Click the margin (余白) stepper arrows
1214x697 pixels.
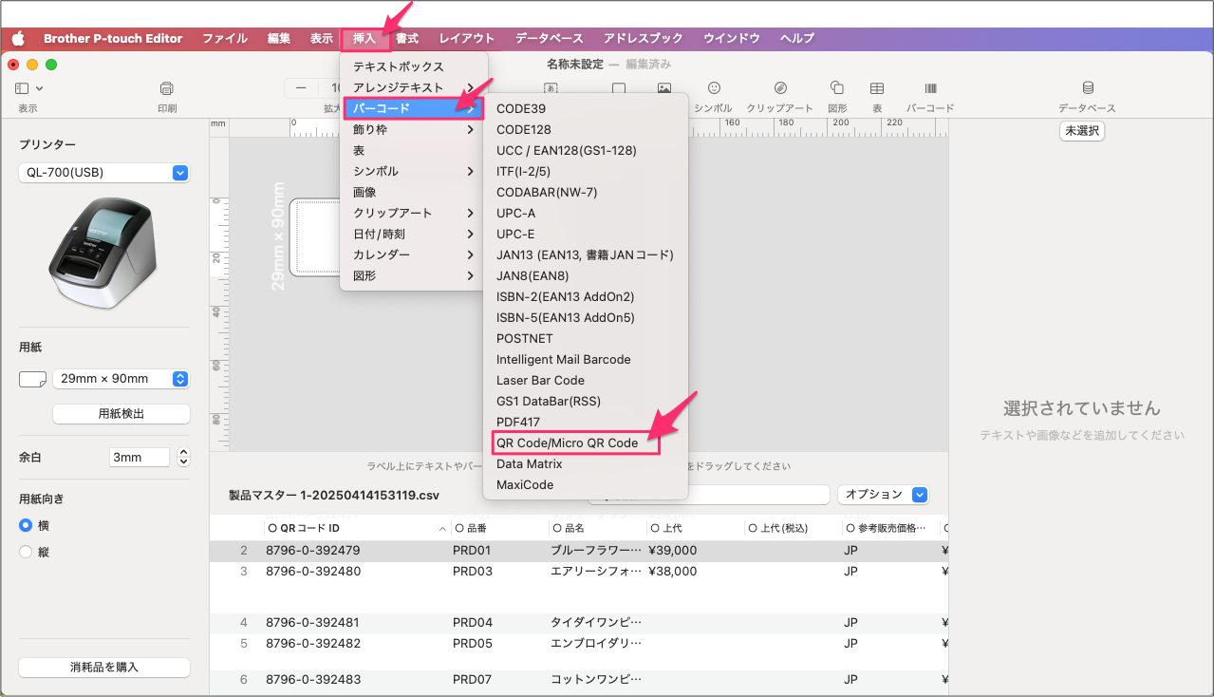pos(184,457)
